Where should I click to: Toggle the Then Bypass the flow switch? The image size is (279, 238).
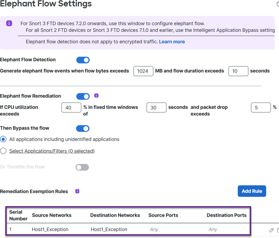(83, 128)
